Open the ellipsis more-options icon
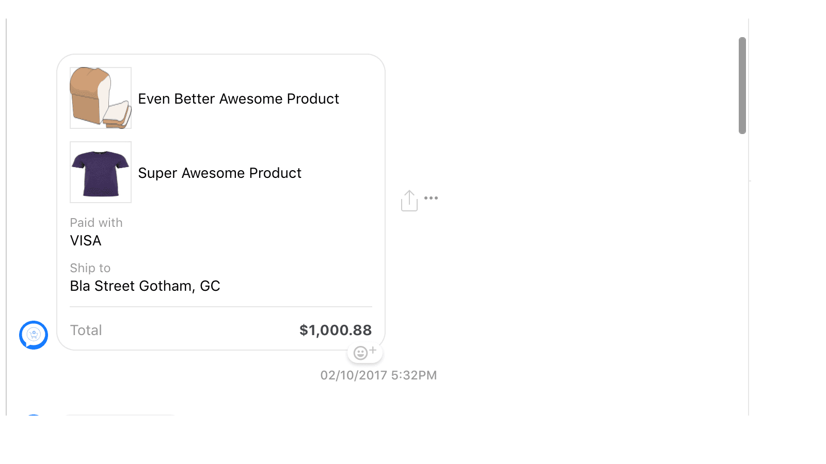Screen dimensions: 826x464 pos(431,198)
